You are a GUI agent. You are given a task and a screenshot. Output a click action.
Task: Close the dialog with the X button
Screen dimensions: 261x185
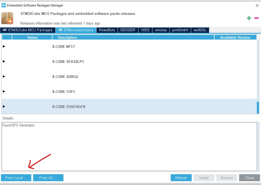257,5
